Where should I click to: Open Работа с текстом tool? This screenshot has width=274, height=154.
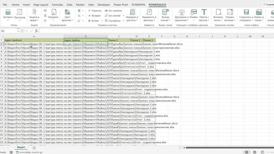coord(204,15)
